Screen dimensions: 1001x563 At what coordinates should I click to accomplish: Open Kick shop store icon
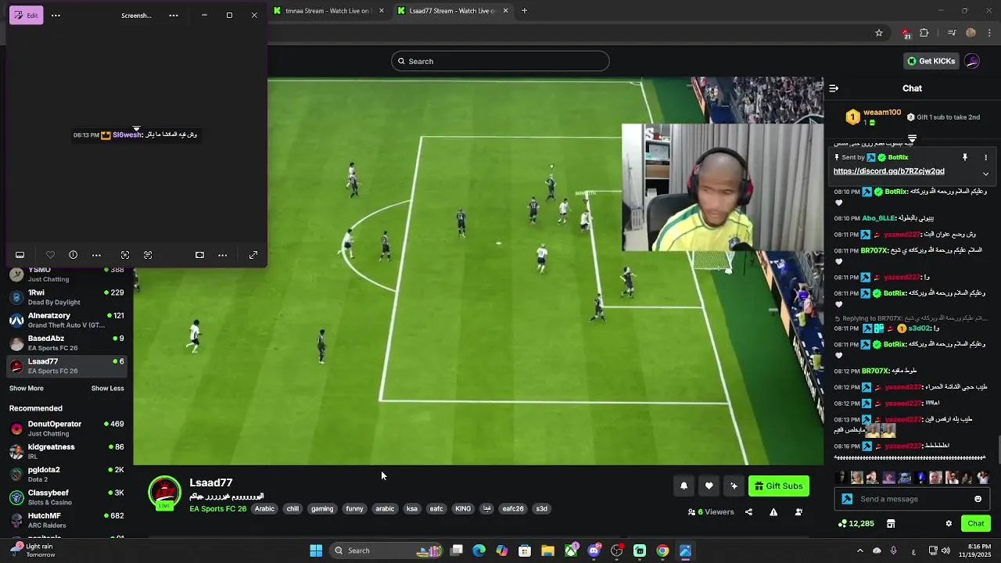[890, 524]
